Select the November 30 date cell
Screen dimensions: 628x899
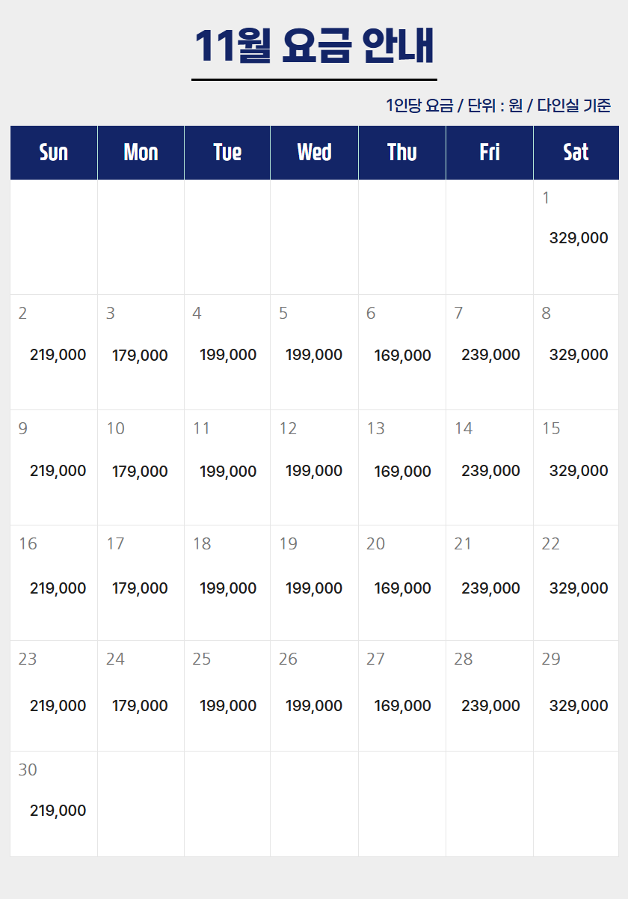[x=54, y=803]
